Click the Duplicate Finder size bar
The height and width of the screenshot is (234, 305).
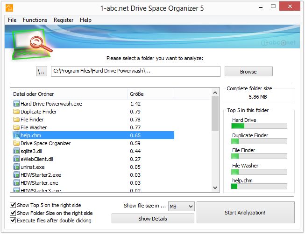[x=259, y=141]
